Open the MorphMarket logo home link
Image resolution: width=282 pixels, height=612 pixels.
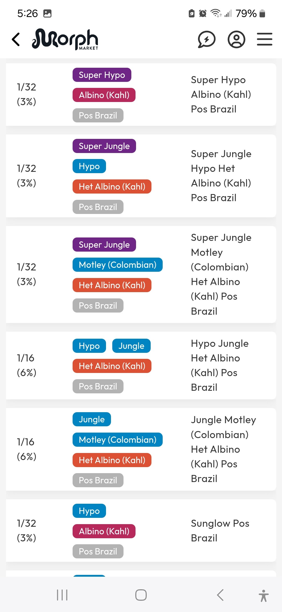(65, 39)
